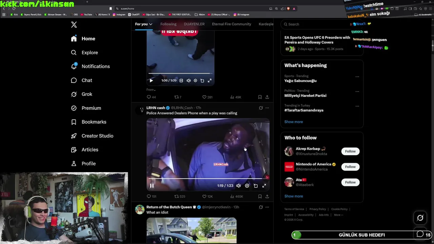
Task: Repost the post with 7 reposts
Action: pos(178,97)
